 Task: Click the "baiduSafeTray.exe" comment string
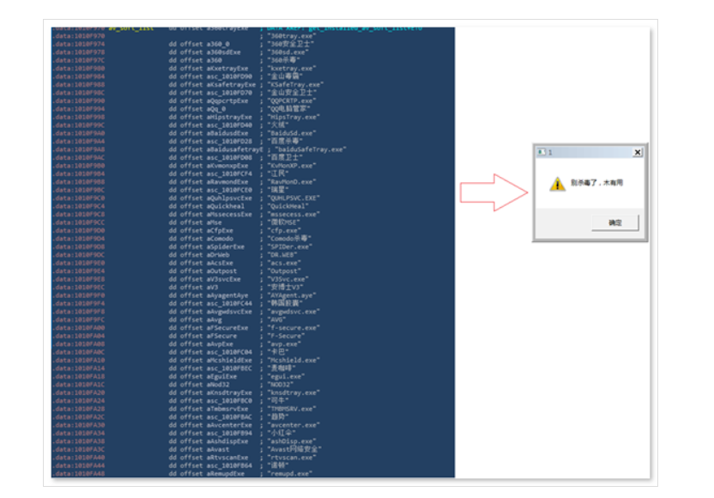(311, 149)
